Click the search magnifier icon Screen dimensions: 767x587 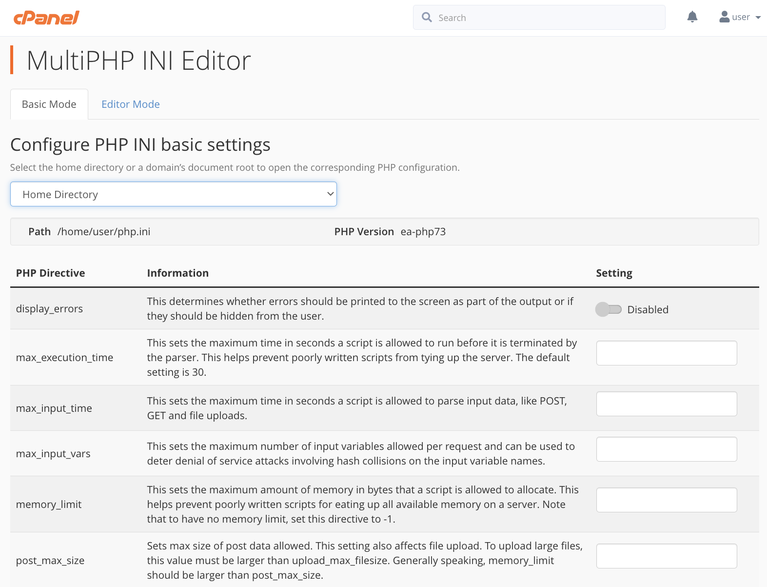(x=427, y=18)
